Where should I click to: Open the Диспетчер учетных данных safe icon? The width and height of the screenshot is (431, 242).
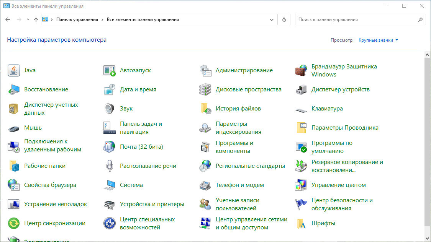coord(13,109)
